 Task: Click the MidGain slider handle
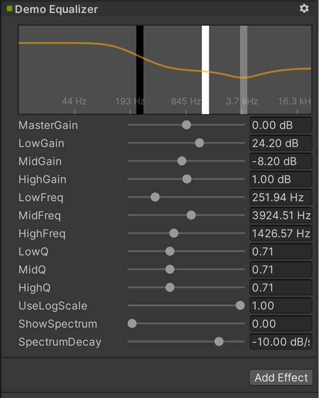pos(181,161)
